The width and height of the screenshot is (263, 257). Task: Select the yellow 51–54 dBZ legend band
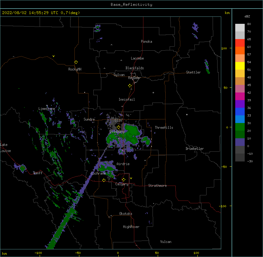240,66
